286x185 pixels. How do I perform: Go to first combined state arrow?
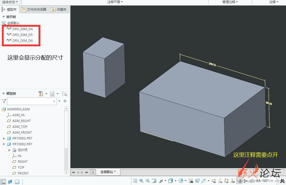[x=73, y=172]
